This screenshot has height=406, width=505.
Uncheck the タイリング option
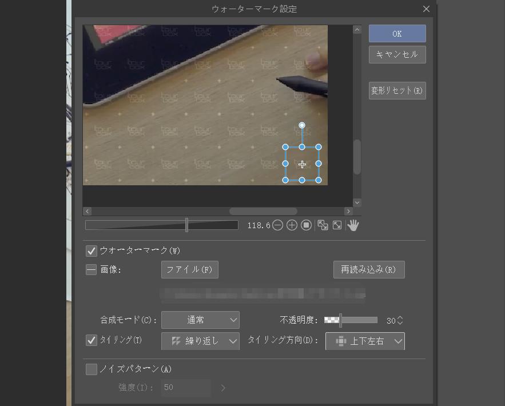[92, 340]
